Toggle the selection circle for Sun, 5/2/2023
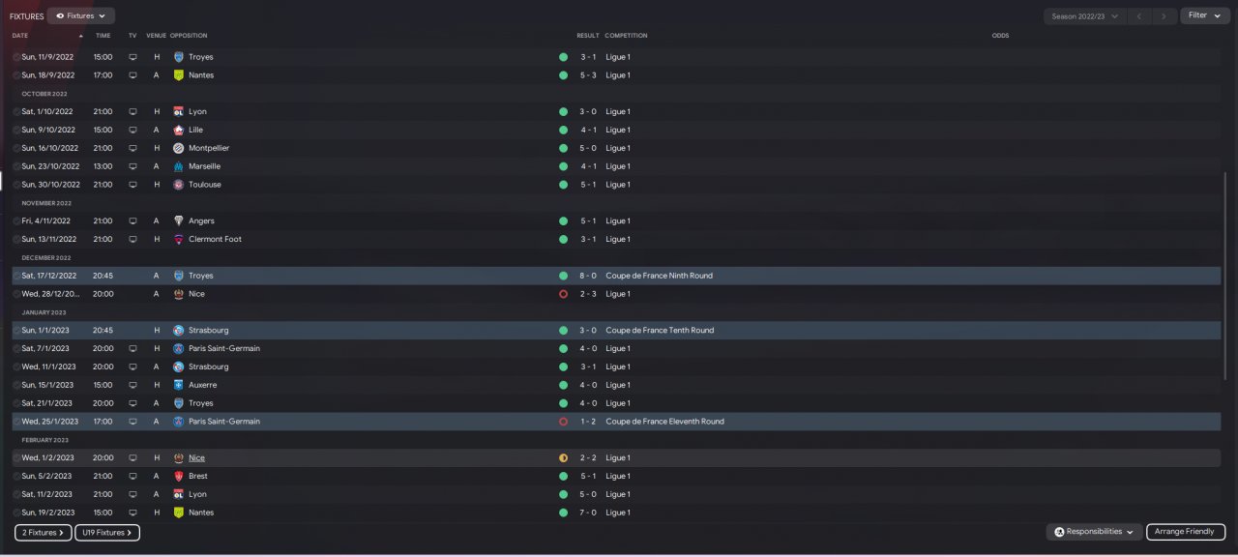This screenshot has height=557, width=1238. 16,477
